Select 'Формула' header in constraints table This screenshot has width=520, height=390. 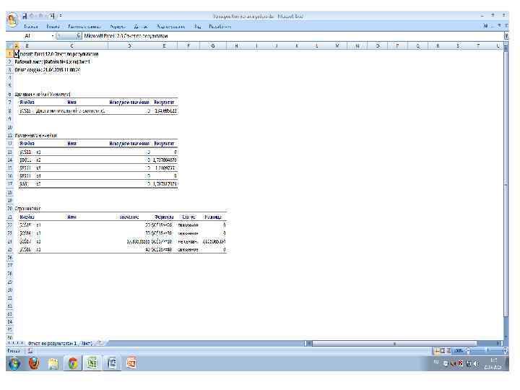coord(164,217)
